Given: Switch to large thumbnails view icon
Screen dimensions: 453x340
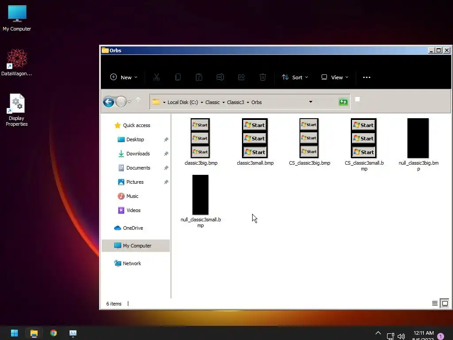Looking at the screenshot, I should [445, 303].
